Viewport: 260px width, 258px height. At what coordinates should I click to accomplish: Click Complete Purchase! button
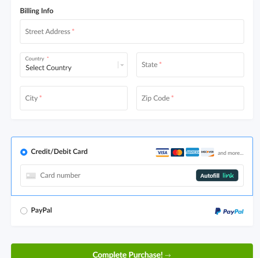(132, 251)
